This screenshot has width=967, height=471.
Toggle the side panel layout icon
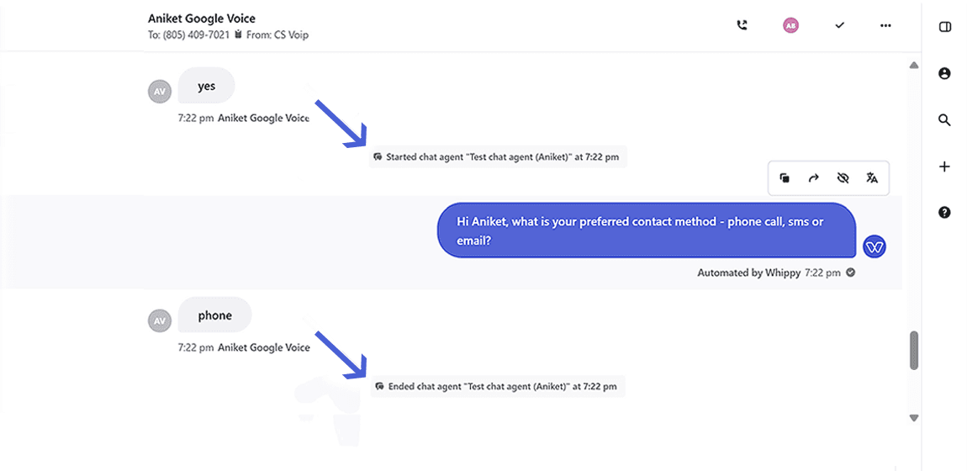tap(944, 27)
